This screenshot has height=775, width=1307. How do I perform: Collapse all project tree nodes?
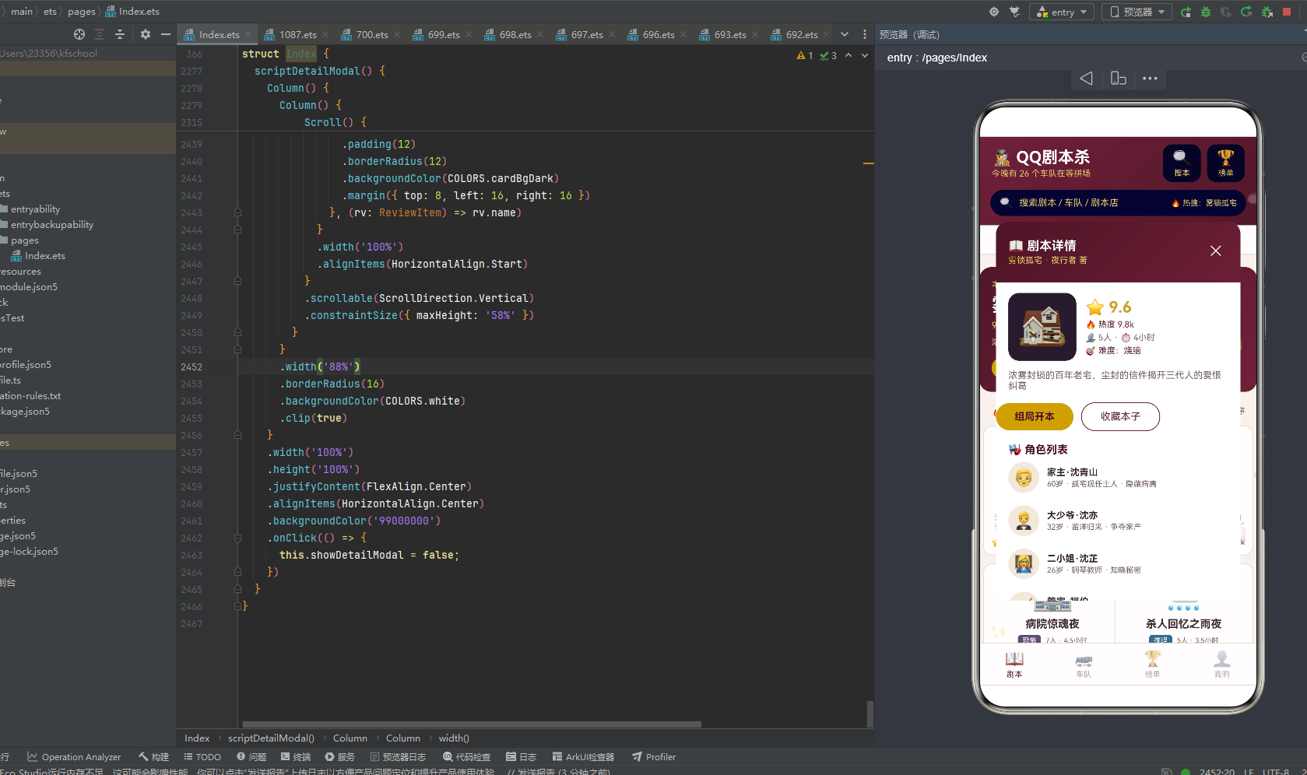(120, 34)
